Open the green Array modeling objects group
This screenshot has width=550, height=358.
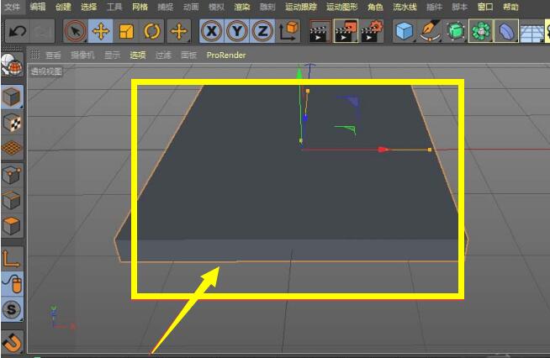481,31
